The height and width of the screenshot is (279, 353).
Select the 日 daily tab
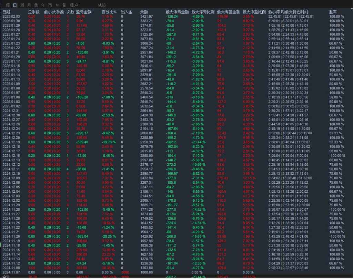(x=14, y=5)
